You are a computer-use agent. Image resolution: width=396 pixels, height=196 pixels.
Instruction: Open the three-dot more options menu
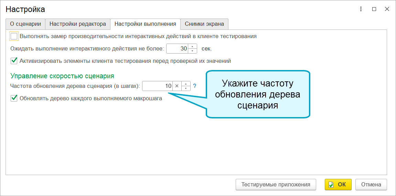(x=361, y=9)
